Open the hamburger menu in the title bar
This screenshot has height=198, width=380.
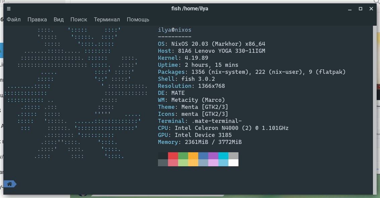[x=9, y=9]
